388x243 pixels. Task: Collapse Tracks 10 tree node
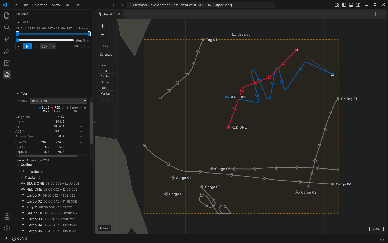click(22, 177)
